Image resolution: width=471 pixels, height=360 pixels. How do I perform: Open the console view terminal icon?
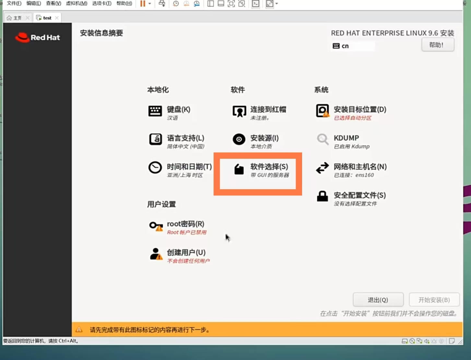coord(255,4)
